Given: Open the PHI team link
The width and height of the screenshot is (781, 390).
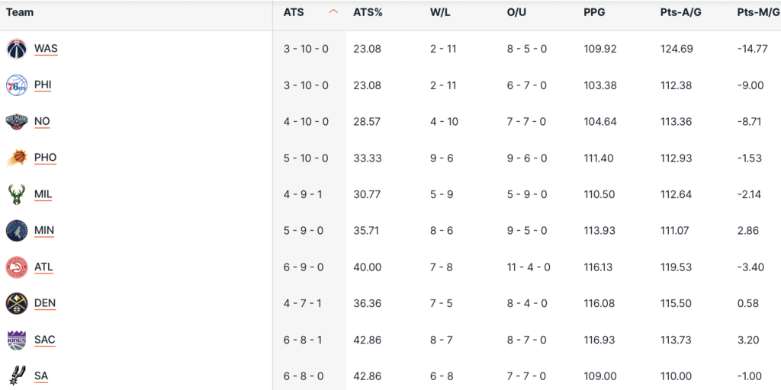Looking at the screenshot, I should [43, 85].
